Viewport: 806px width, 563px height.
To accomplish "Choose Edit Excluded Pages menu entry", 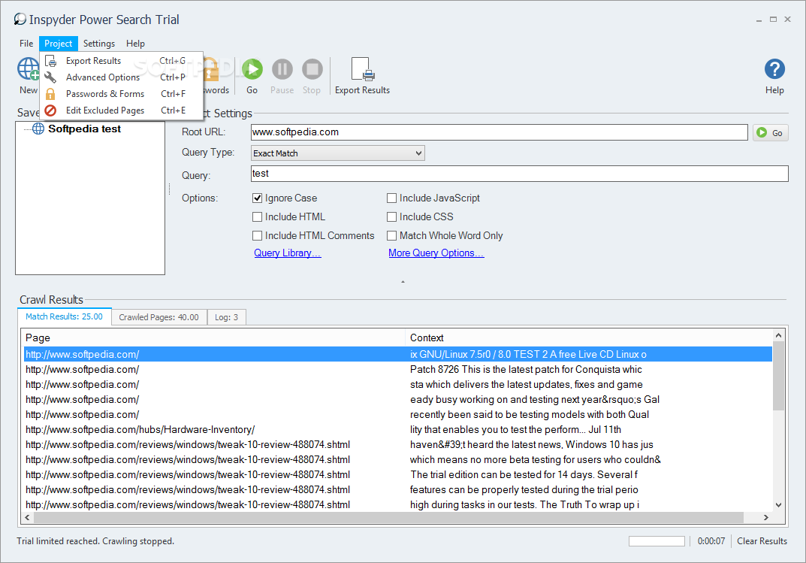I will [x=121, y=110].
